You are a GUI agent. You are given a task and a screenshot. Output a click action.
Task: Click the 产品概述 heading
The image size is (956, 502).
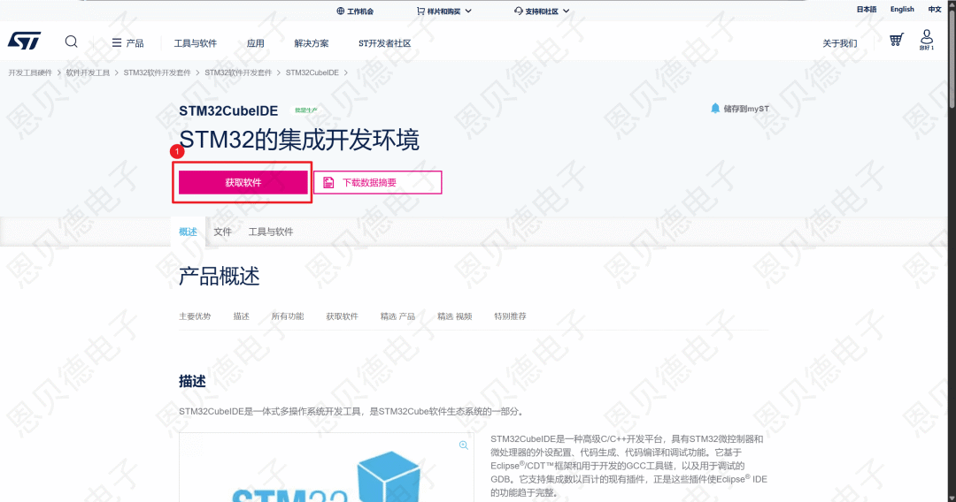click(219, 277)
